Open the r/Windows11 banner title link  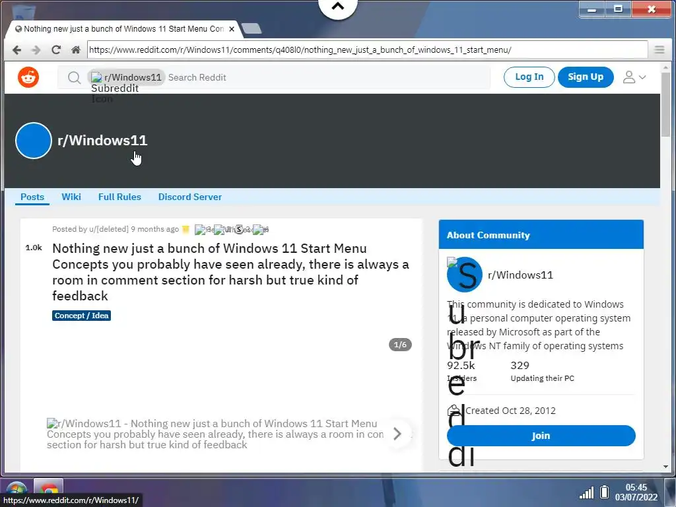[x=102, y=141]
